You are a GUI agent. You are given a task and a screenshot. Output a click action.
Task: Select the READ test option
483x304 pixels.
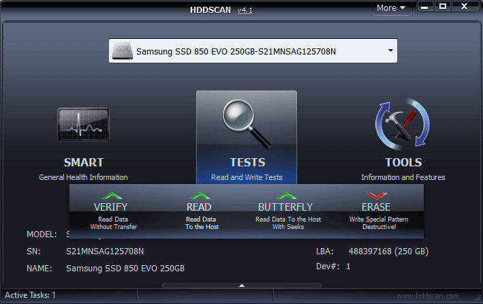[199, 207]
